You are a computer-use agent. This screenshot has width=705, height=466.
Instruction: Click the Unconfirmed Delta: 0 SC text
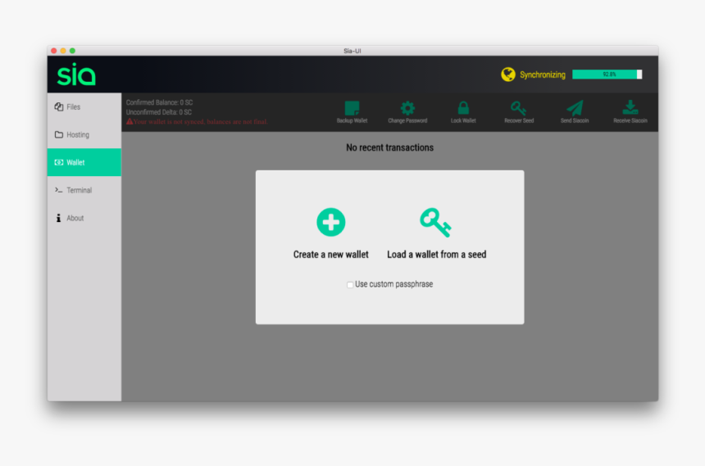click(159, 112)
